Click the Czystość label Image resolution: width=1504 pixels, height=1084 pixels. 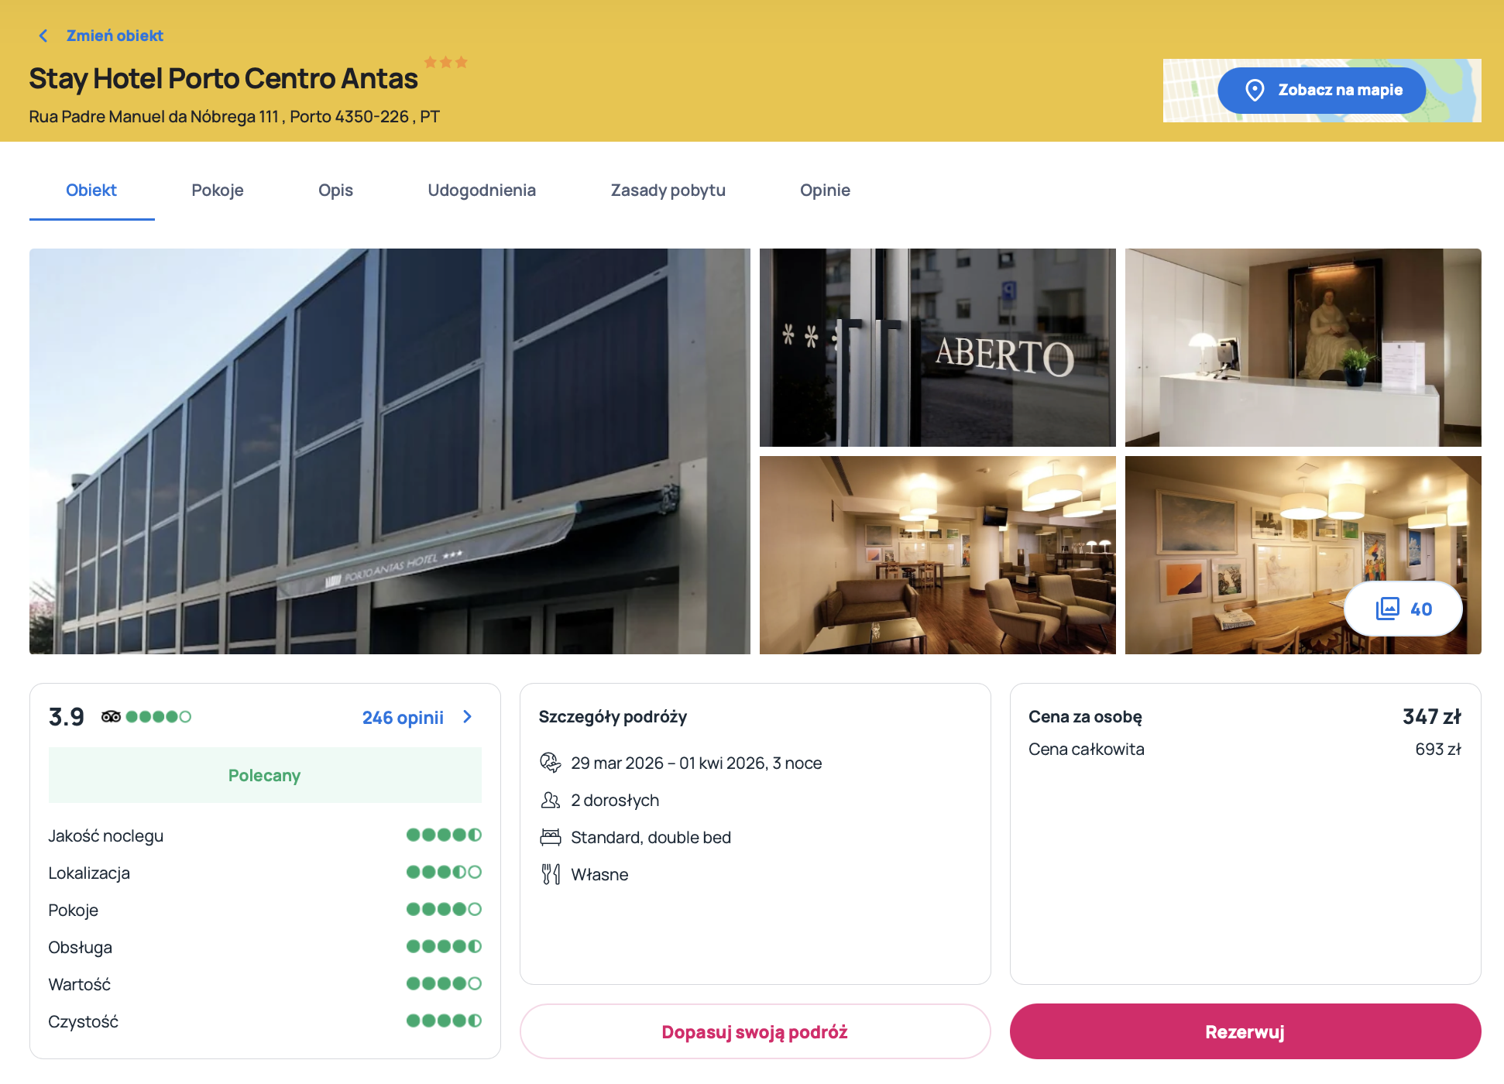(x=83, y=1022)
